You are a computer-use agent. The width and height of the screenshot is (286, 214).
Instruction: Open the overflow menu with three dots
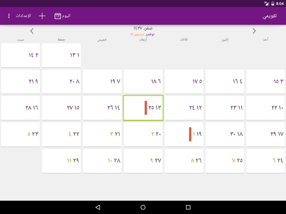tap(9, 16)
